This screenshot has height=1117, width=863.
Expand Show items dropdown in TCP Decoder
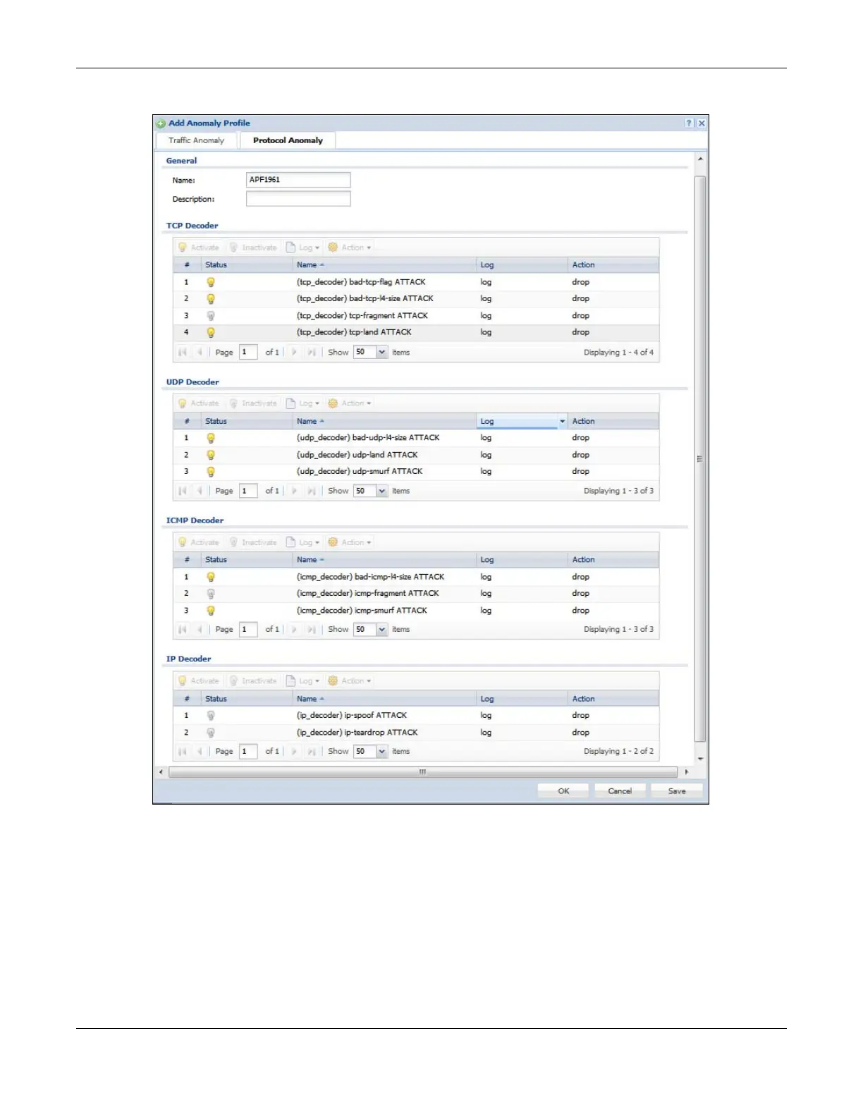pos(381,353)
